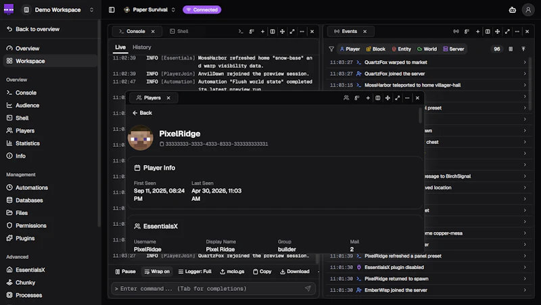Pause the live console output
The height and width of the screenshot is (305, 541).
tap(125, 272)
